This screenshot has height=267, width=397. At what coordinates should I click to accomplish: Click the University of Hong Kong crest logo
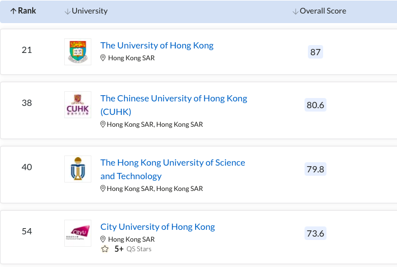(77, 52)
